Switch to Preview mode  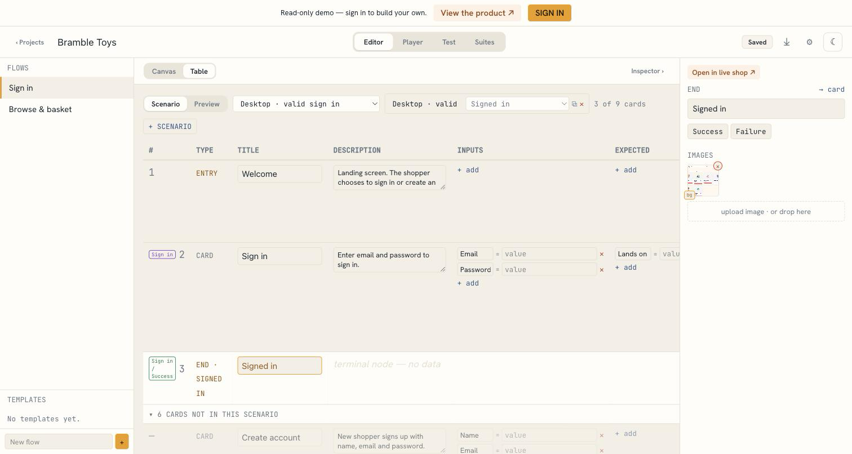207,104
